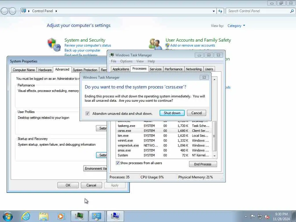Open System and Security heading link
Viewport: 296px width, 222px height.
pos(85,40)
